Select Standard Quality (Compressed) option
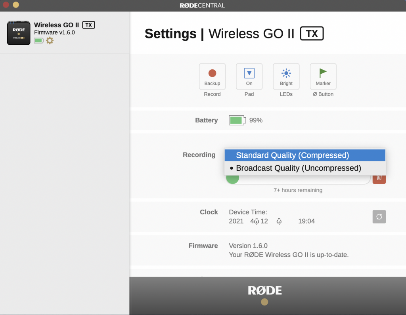Viewport: 406px width, 315px height. click(x=305, y=155)
